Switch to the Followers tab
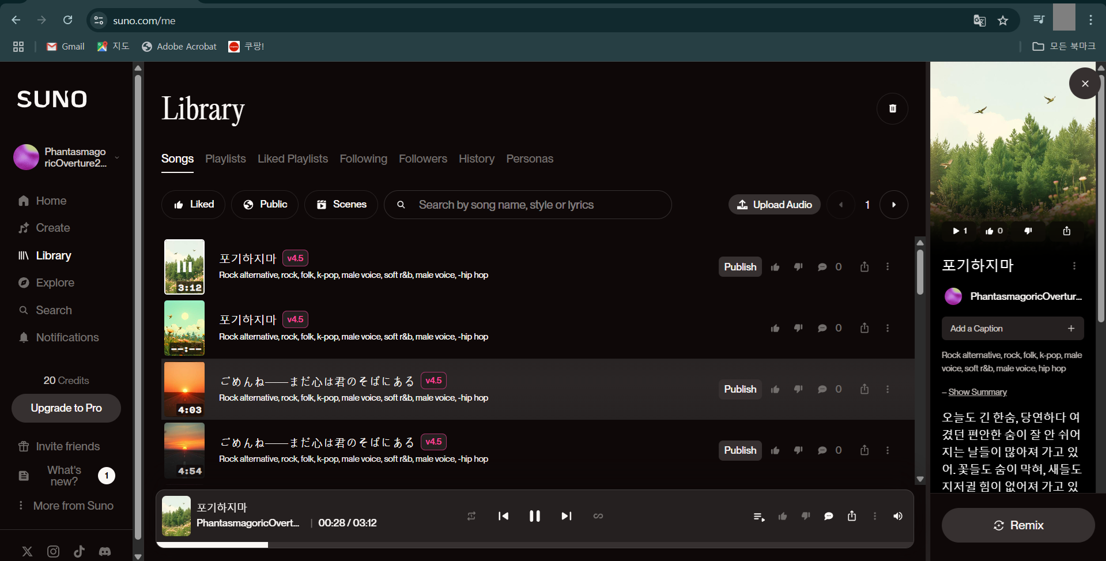The height and width of the screenshot is (561, 1106). click(x=423, y=159)
